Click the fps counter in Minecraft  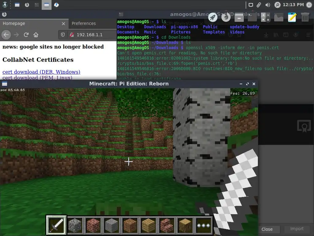(243, 93)
